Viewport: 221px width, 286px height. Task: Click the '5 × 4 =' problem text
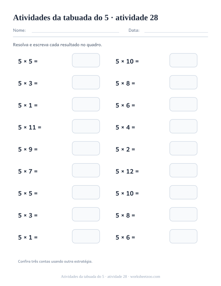pos(125,127)
